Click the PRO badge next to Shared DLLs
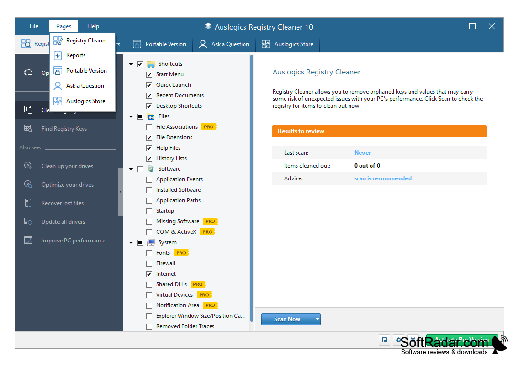 pos(198,284)
